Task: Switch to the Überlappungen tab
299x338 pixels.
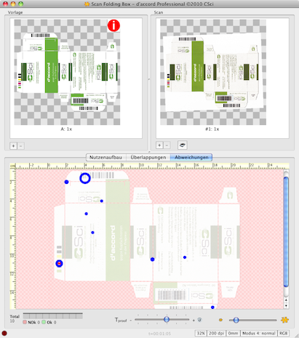Action: click(x=148, y=157)
